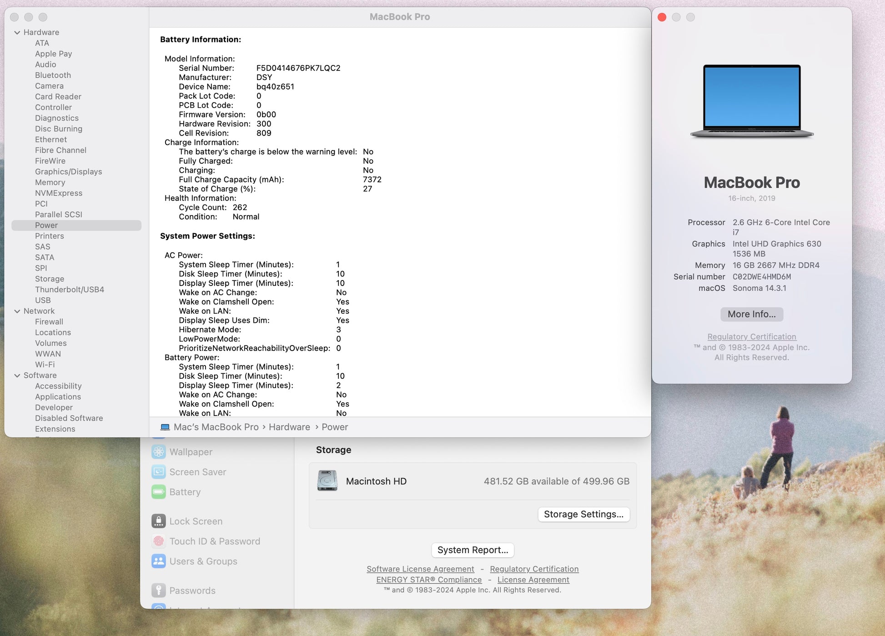The width and height of the screenshot is (885, 636).
Task: Open the Users & Groups icon
Action: pos(158,561)
